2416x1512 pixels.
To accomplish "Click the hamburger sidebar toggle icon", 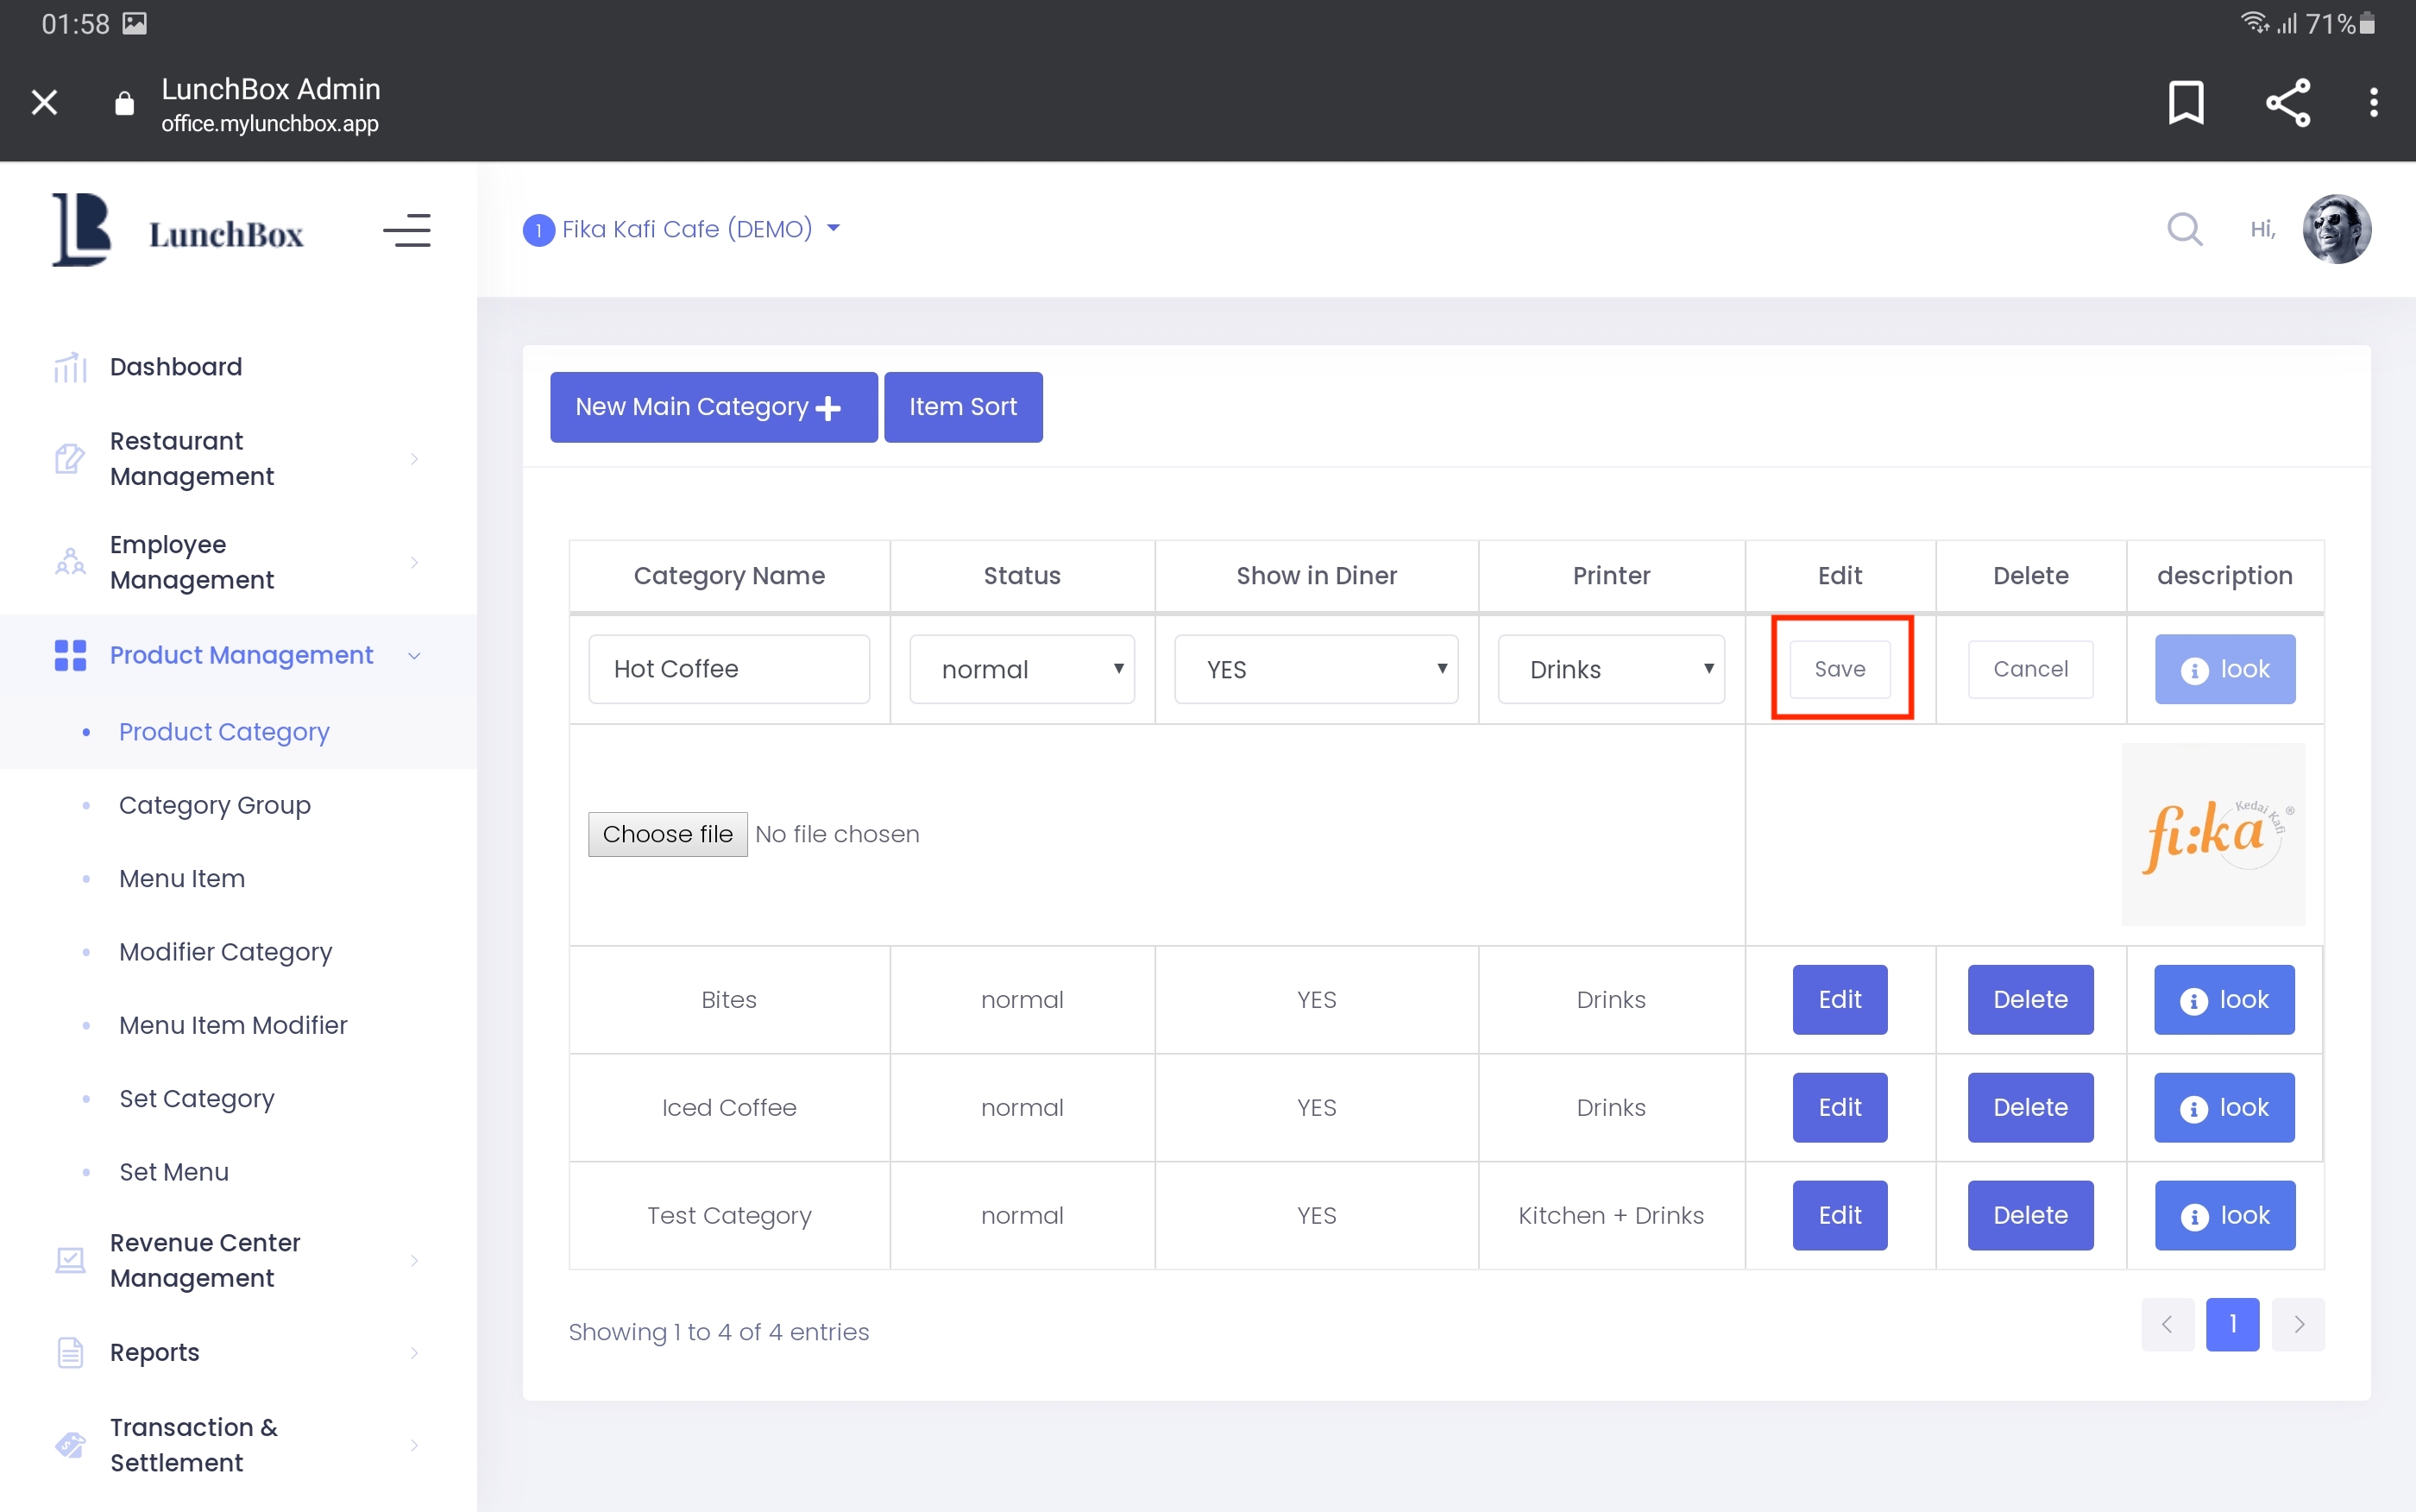I will point(406,231).
